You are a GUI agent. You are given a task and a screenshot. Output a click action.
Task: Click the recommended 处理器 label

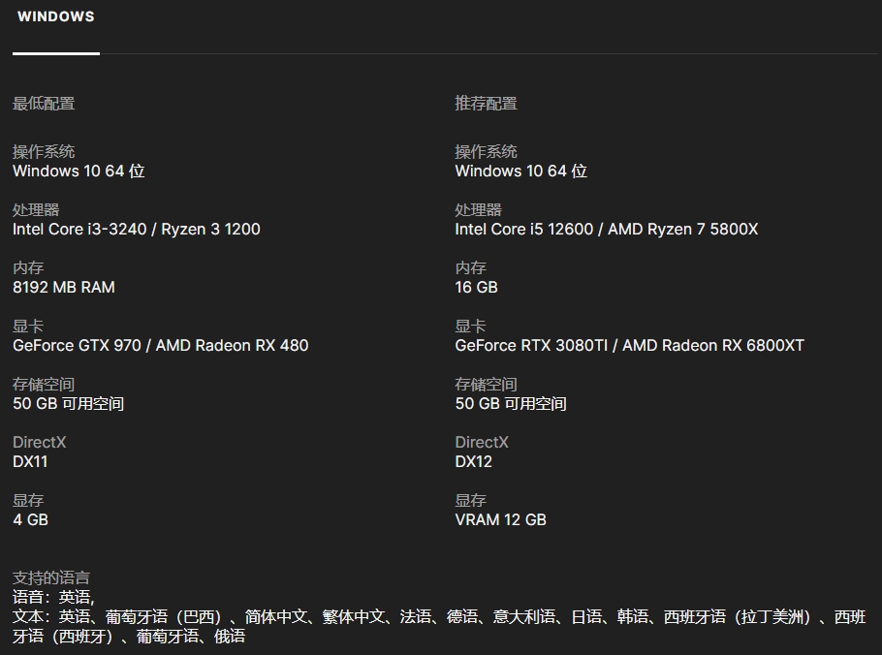point(478,209)
